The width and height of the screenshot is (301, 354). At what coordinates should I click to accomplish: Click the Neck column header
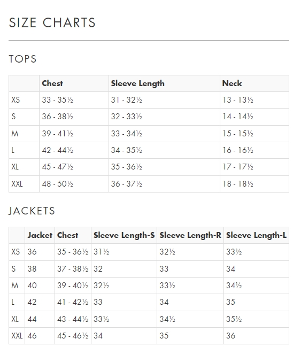(x=232, y=83)
